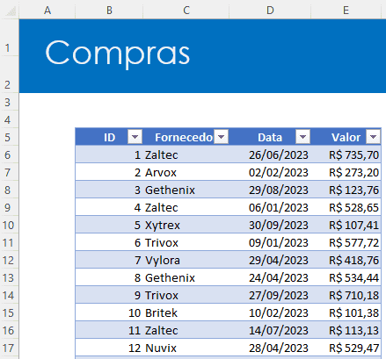Select the date 02/02/2023
Viewport: 386px width, 359px height.
(270, 172)
